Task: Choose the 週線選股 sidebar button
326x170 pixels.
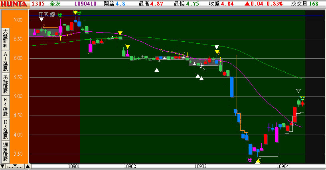Action: 6,152
